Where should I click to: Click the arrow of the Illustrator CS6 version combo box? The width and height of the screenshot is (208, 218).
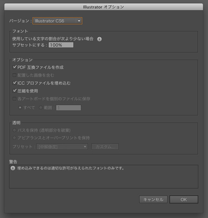coord(79,21)
